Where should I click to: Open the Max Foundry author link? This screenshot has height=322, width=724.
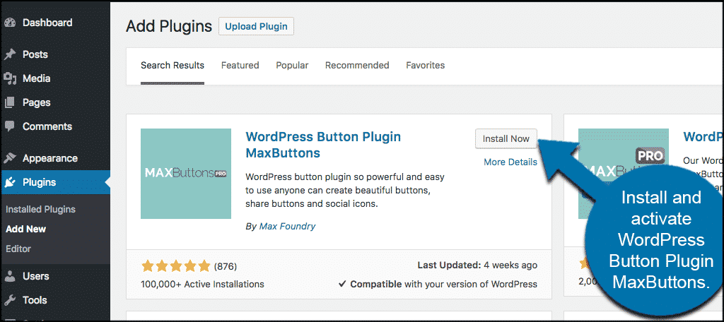(x=287, y=227)
